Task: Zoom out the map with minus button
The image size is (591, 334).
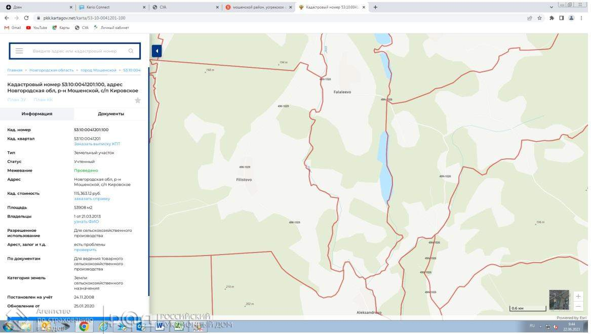Action: pos(578,306)
